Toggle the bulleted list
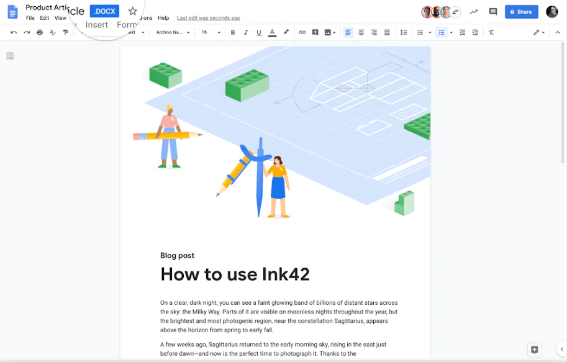Screen dimensions: 567x362 [442, 32]
